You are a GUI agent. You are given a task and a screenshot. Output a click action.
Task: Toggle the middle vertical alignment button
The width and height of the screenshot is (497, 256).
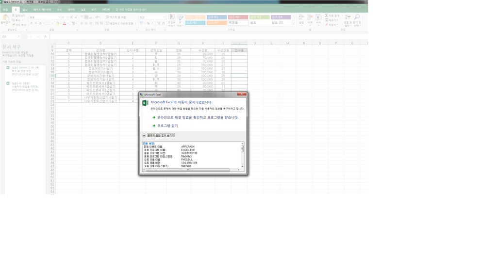[x=86, y=17]
